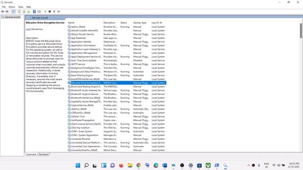Toggle the Show/Hide Action Pane icon
Screen dimensions: 303x170
[39, 11]
